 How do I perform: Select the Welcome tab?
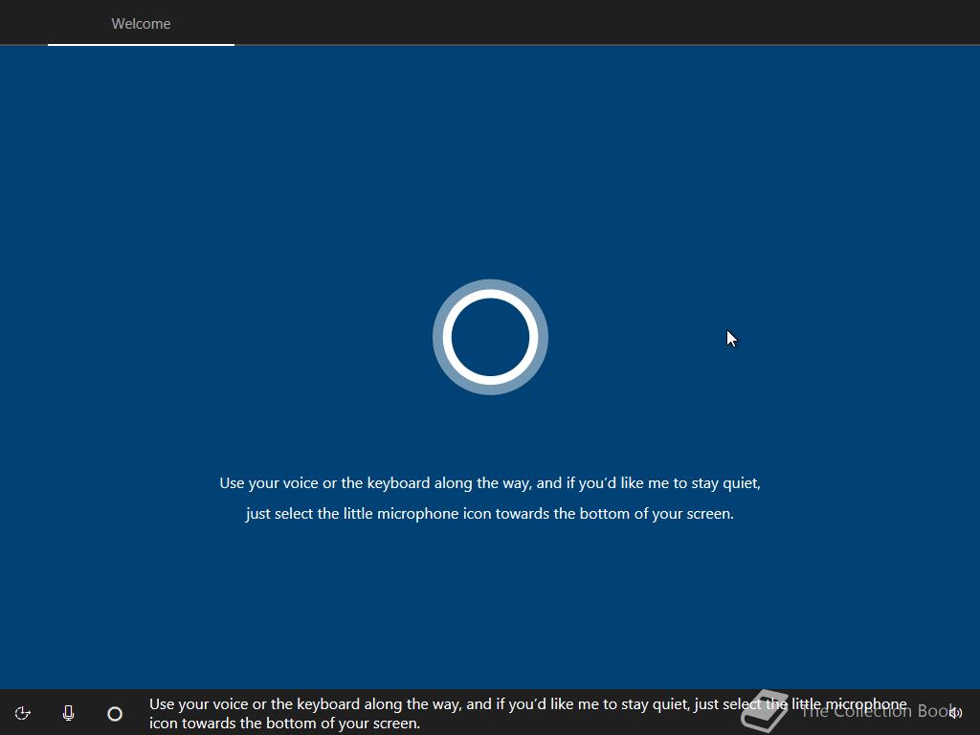pyautogui.click(x=141, y=24)
